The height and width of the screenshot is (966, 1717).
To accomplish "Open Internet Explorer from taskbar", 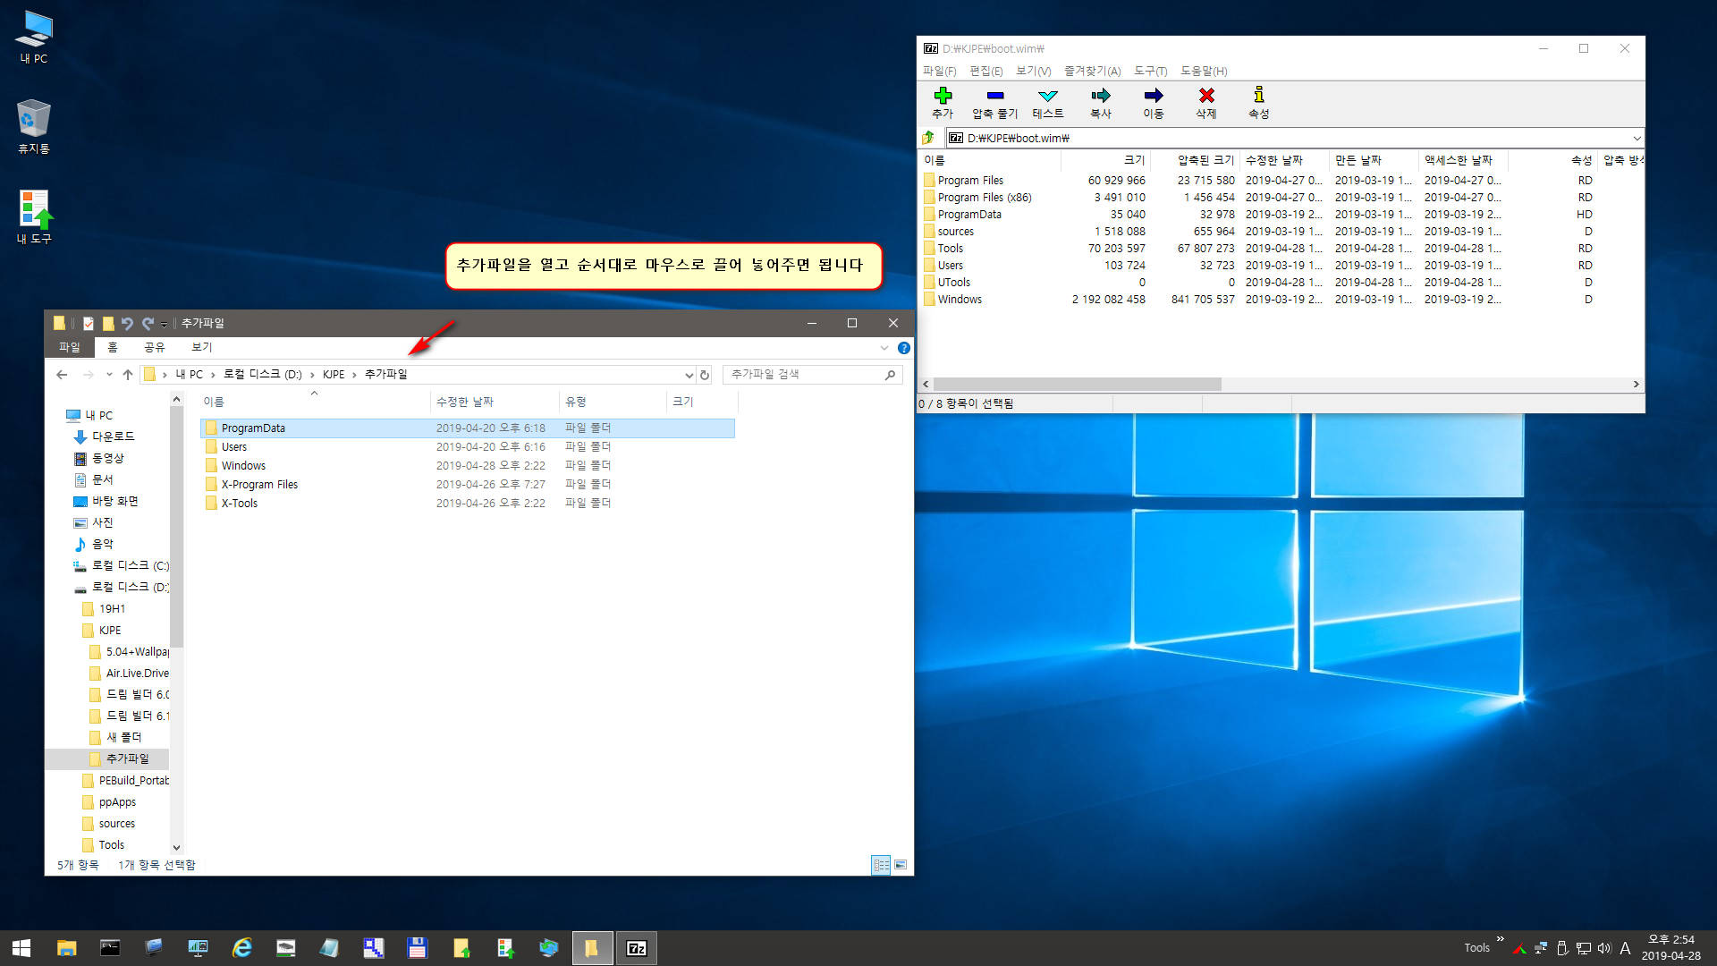I will pyautogui.click(x=241, y=948).
